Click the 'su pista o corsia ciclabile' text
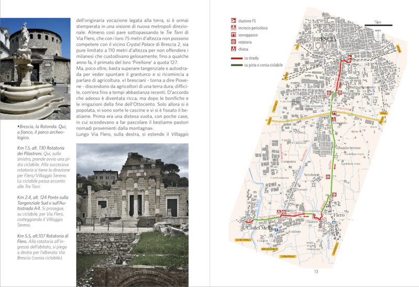419x287 pixels. tap(263, 65)
